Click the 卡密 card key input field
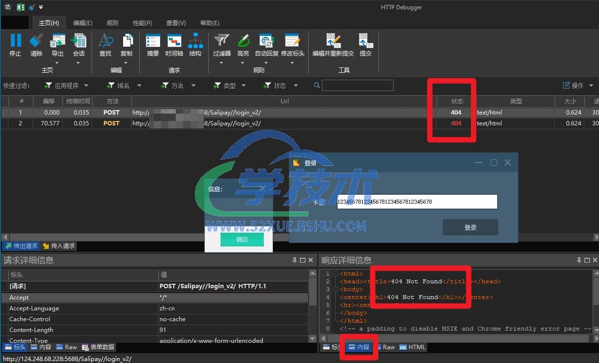 417,202
